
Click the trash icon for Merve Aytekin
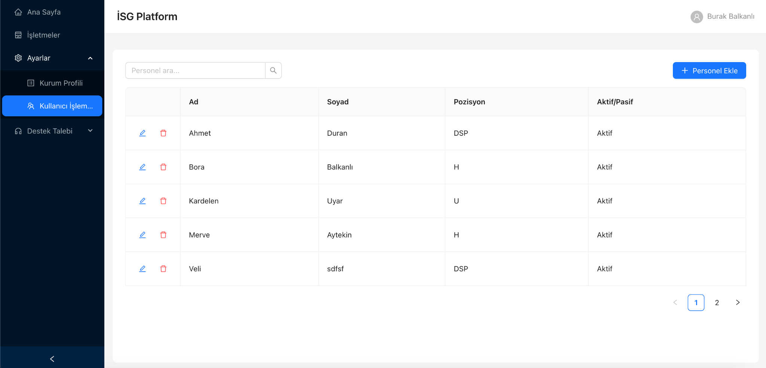[163, 235]
